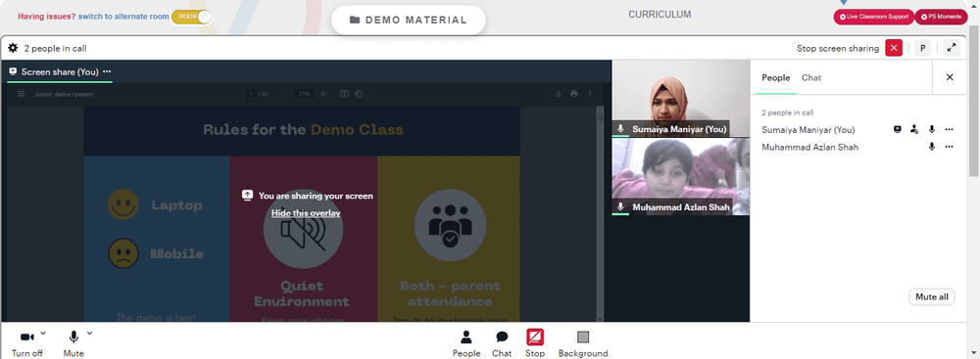Close the People side panel

click(950, 77)
